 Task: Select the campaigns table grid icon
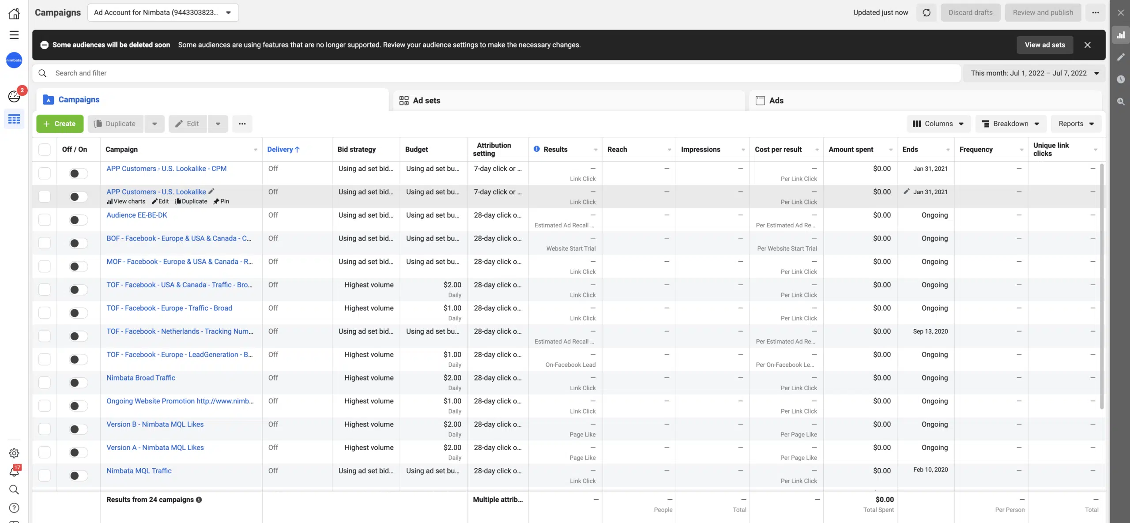point(14,119)
